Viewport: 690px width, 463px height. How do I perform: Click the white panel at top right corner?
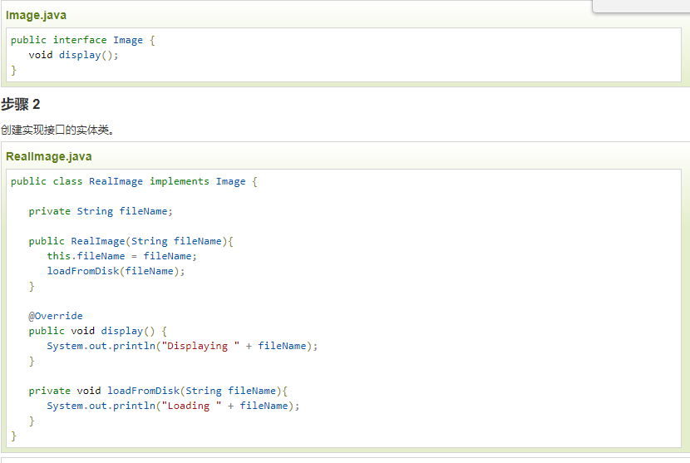click(x=640, y=6)
